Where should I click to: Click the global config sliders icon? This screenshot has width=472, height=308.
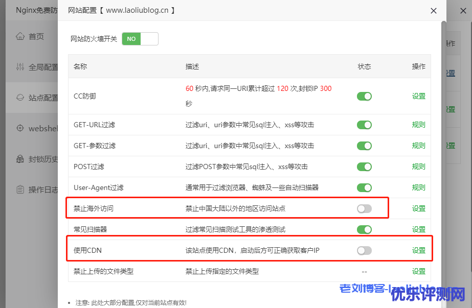[20, 67]
